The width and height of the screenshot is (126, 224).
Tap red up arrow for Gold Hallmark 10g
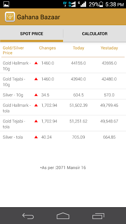click(36, 63)
